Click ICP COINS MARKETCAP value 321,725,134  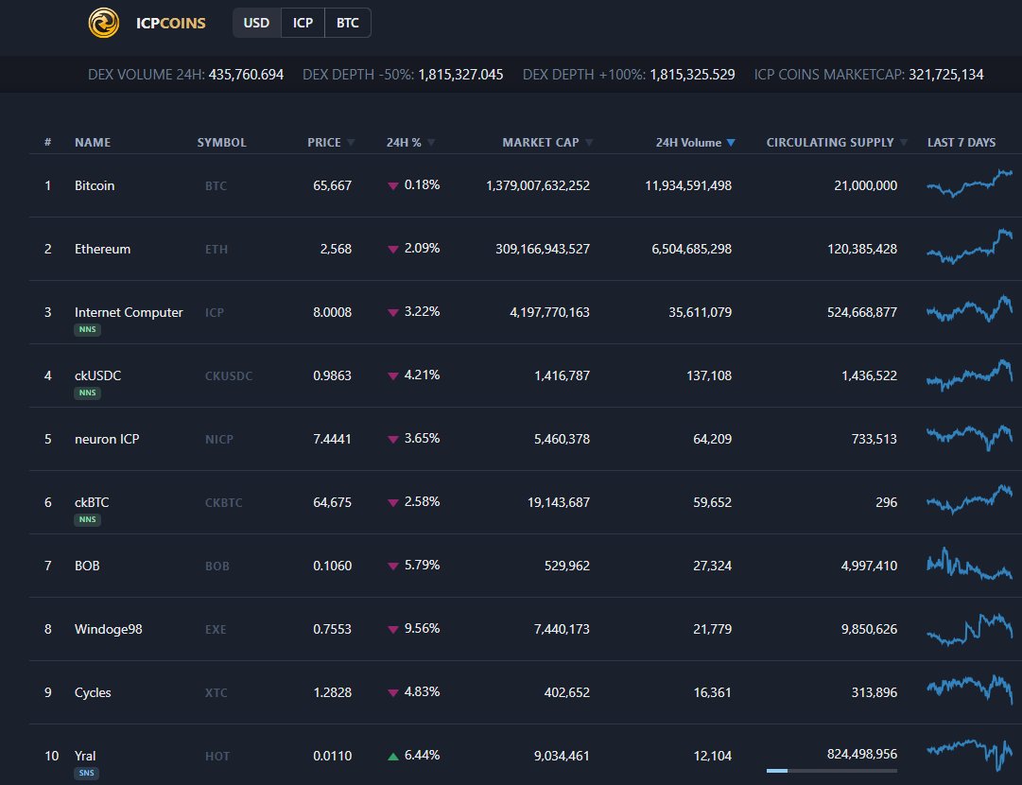coord(946,75)
